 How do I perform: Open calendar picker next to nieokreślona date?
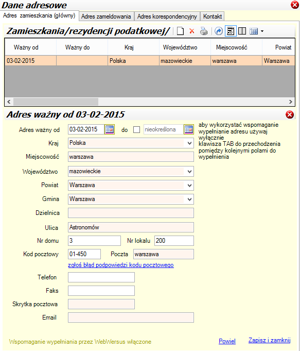point(189,129)
